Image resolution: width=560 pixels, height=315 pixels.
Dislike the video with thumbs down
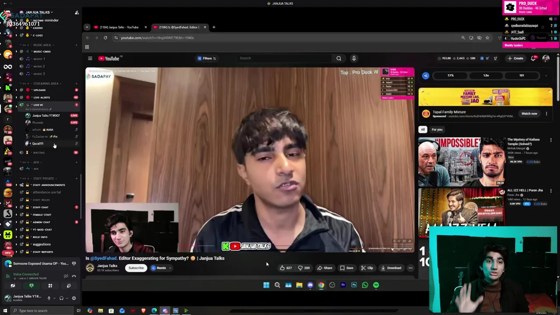pos(304,268)
